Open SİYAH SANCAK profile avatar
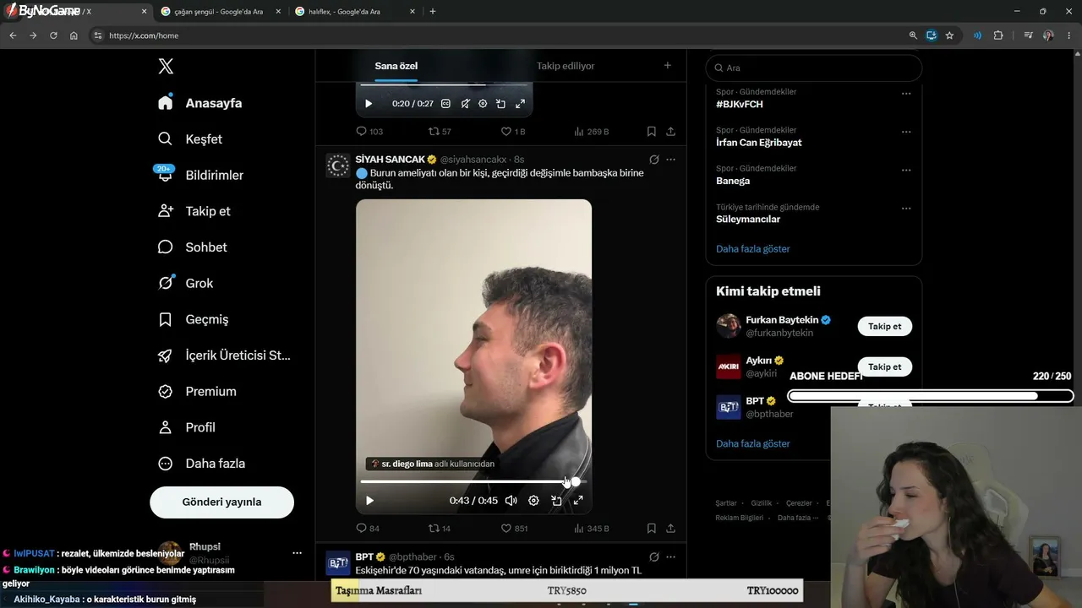 (x=338, y=166)
